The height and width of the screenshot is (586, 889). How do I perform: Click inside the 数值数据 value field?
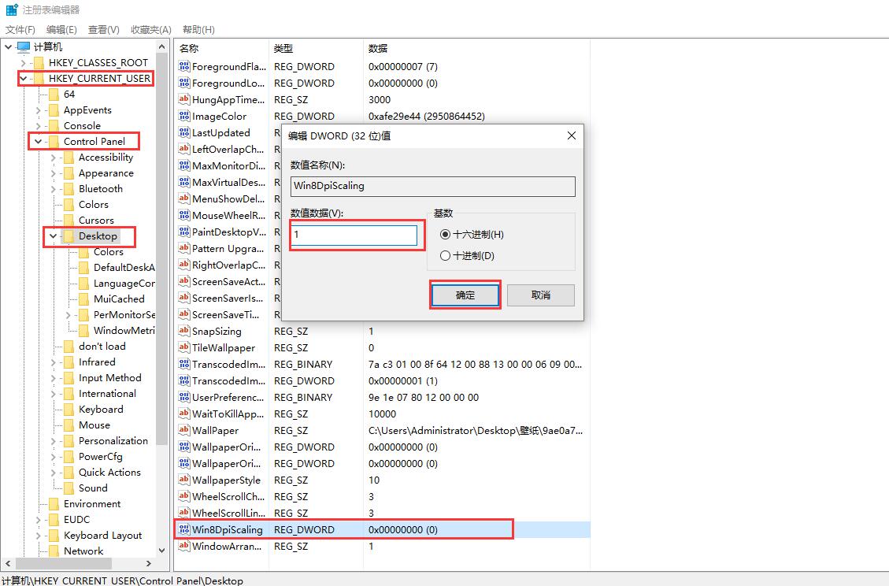(354, 235)
